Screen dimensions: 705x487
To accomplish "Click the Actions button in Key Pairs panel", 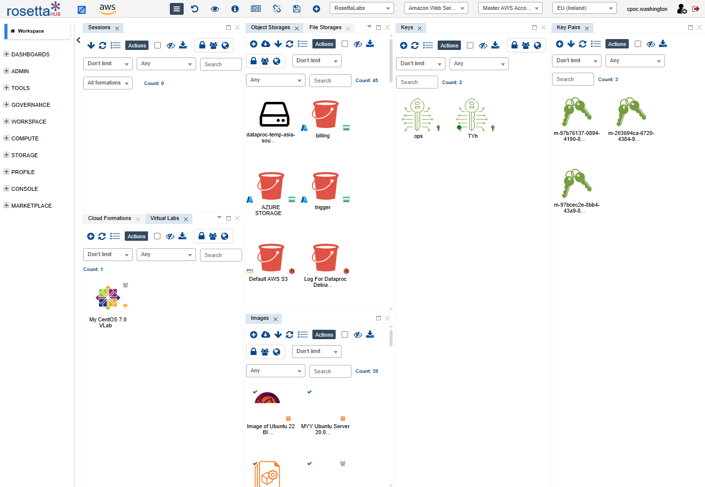I will coord(617,44).
